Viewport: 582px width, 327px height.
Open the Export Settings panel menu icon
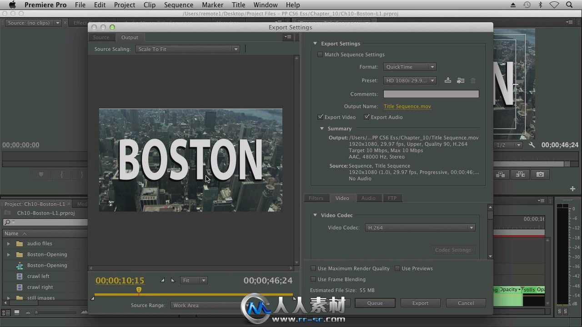(288, 37)
